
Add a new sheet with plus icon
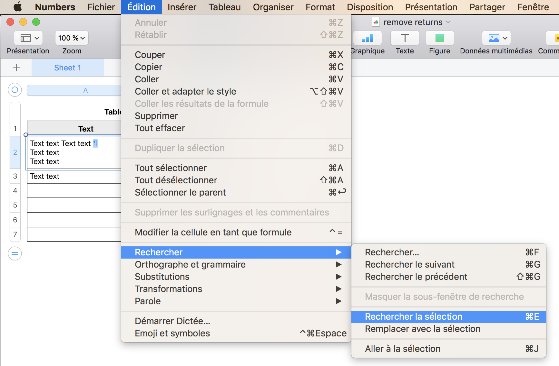point(16,67)
